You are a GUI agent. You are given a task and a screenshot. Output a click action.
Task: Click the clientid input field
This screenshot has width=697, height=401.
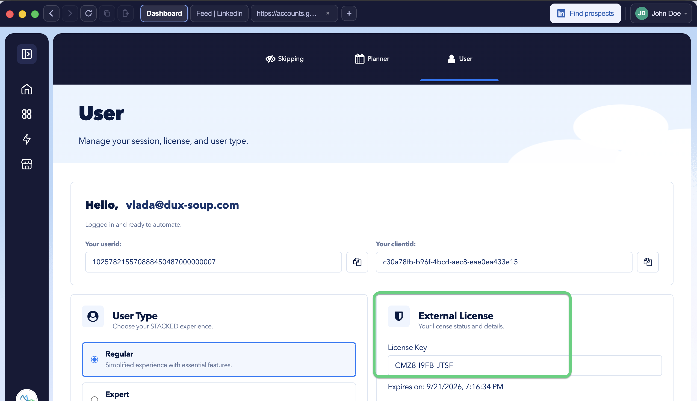[x=504, y=262]
